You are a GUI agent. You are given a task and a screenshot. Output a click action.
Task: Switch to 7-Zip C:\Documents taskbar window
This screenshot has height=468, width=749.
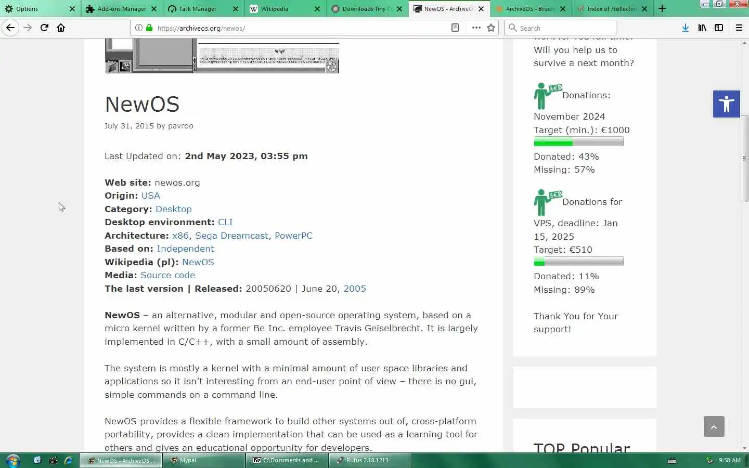click(x=287, y=460)
